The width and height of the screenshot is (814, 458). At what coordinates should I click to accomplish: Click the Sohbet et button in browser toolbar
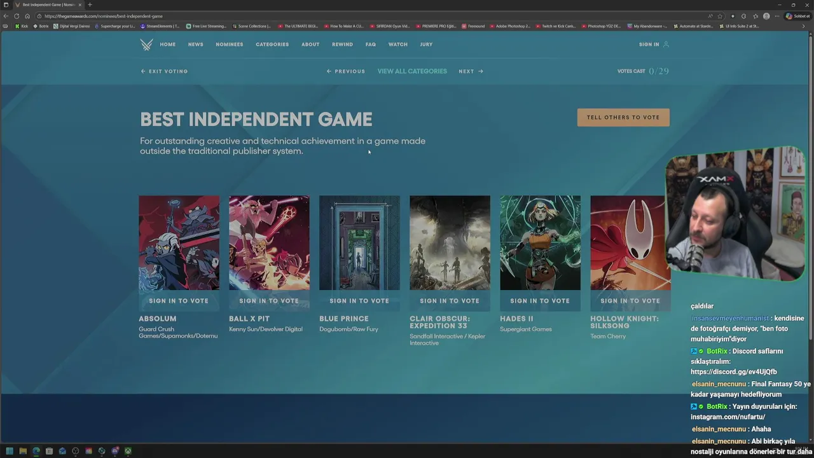pyautogui.click(x=797, y=16)
